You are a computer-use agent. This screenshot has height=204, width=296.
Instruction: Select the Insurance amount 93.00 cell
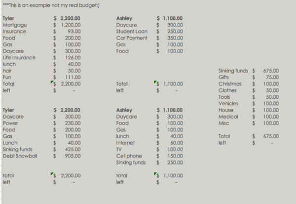point(74,31)
